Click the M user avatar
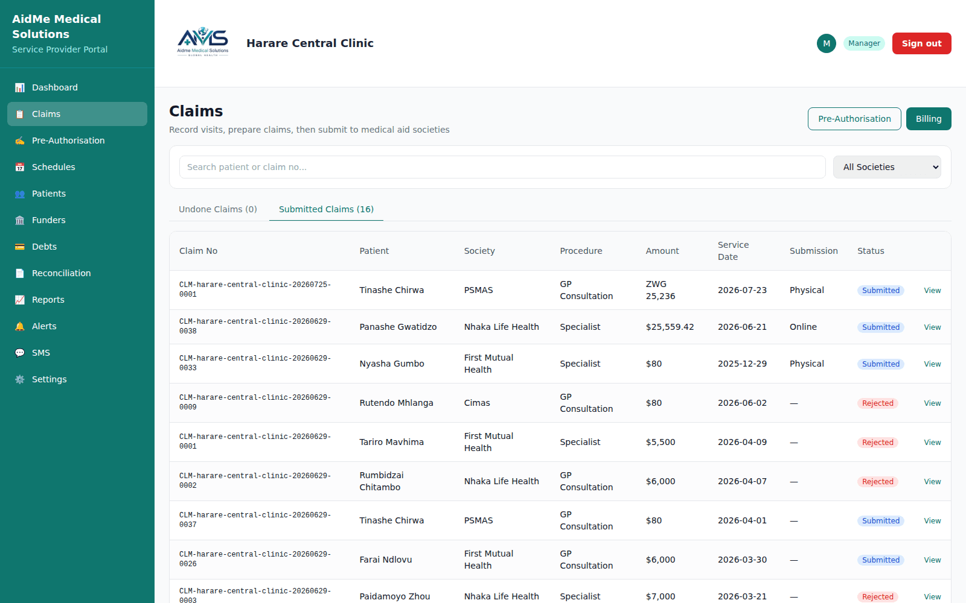Image resolution: width=966 pixels, height=603 pixels. pos(827,43)
